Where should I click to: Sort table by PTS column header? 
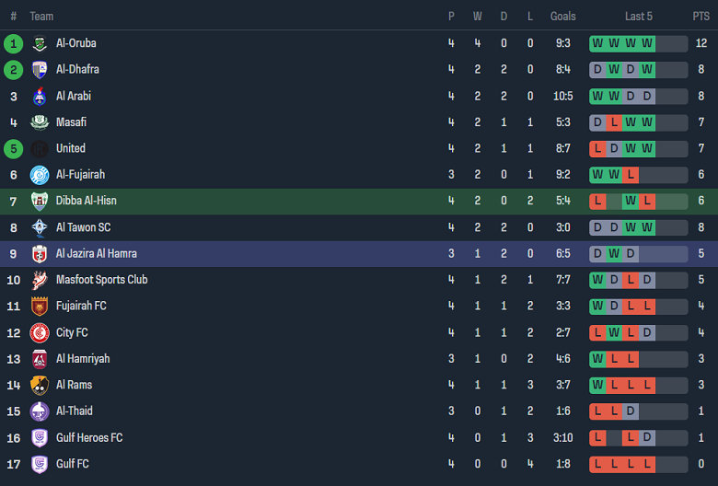(701, 17)
